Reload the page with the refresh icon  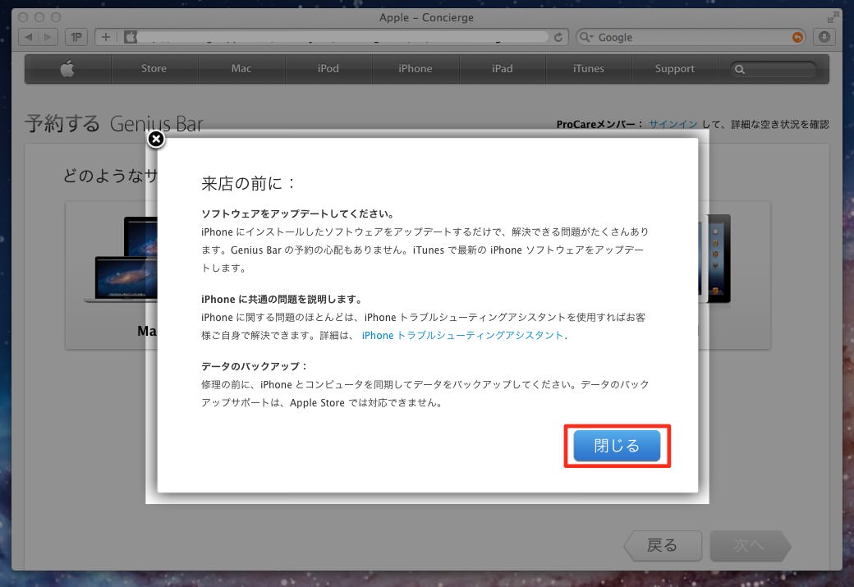[558, 37]
